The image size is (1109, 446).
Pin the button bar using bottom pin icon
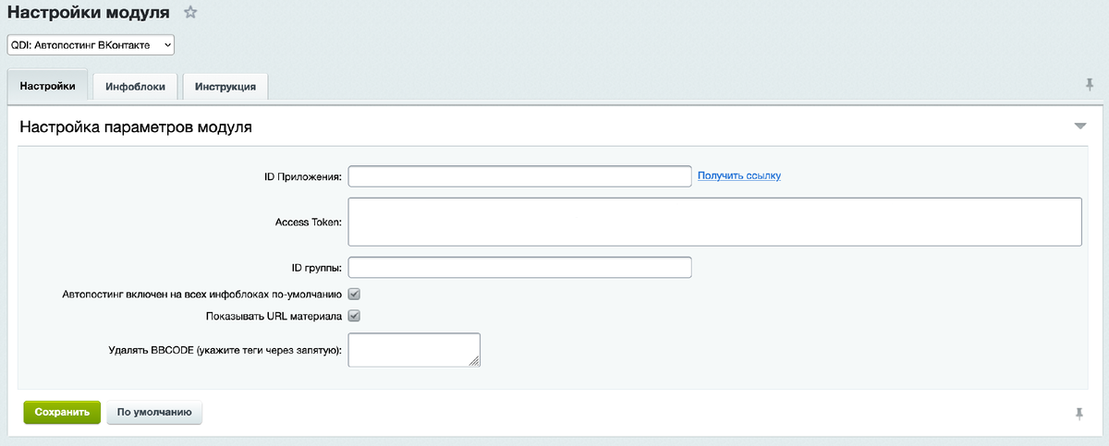[1079, 413]
